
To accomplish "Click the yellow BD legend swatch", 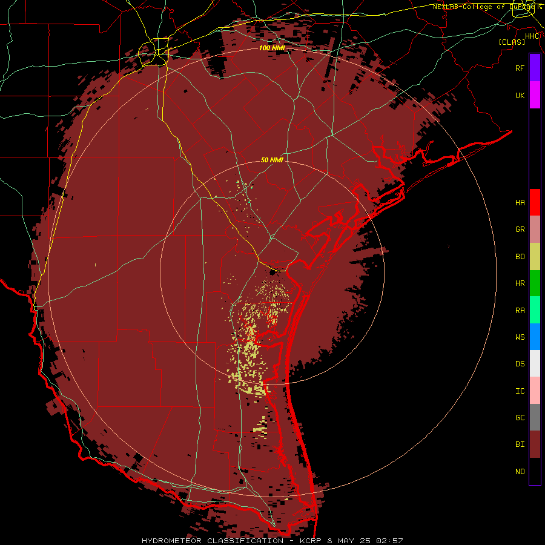I will coord(535,257).
